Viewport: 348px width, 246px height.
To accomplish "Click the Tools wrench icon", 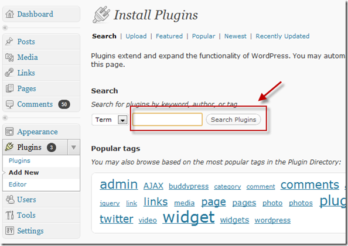I will (x=9, y=215).
